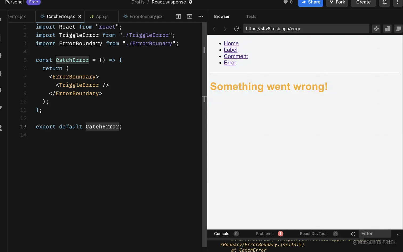Viewport: 403px width, 252px height.
Task: Click the React.suspense sandbox title
Action: (169, 2)
